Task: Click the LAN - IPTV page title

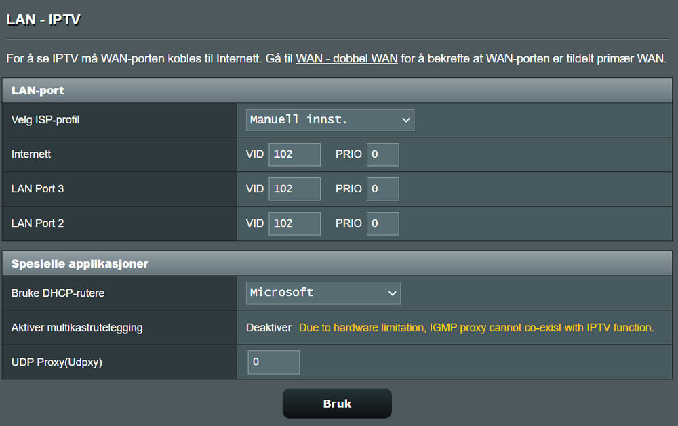Action: click(x=43, y=20)
